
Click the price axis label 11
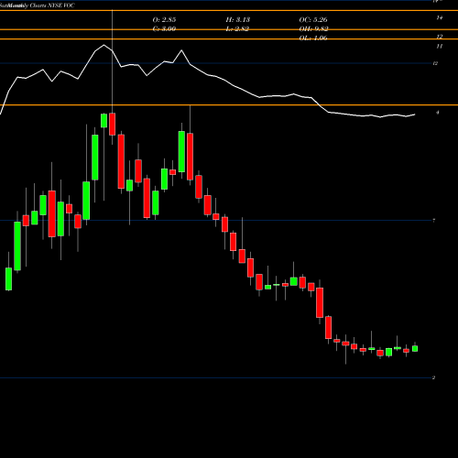(x=440, y=47)
